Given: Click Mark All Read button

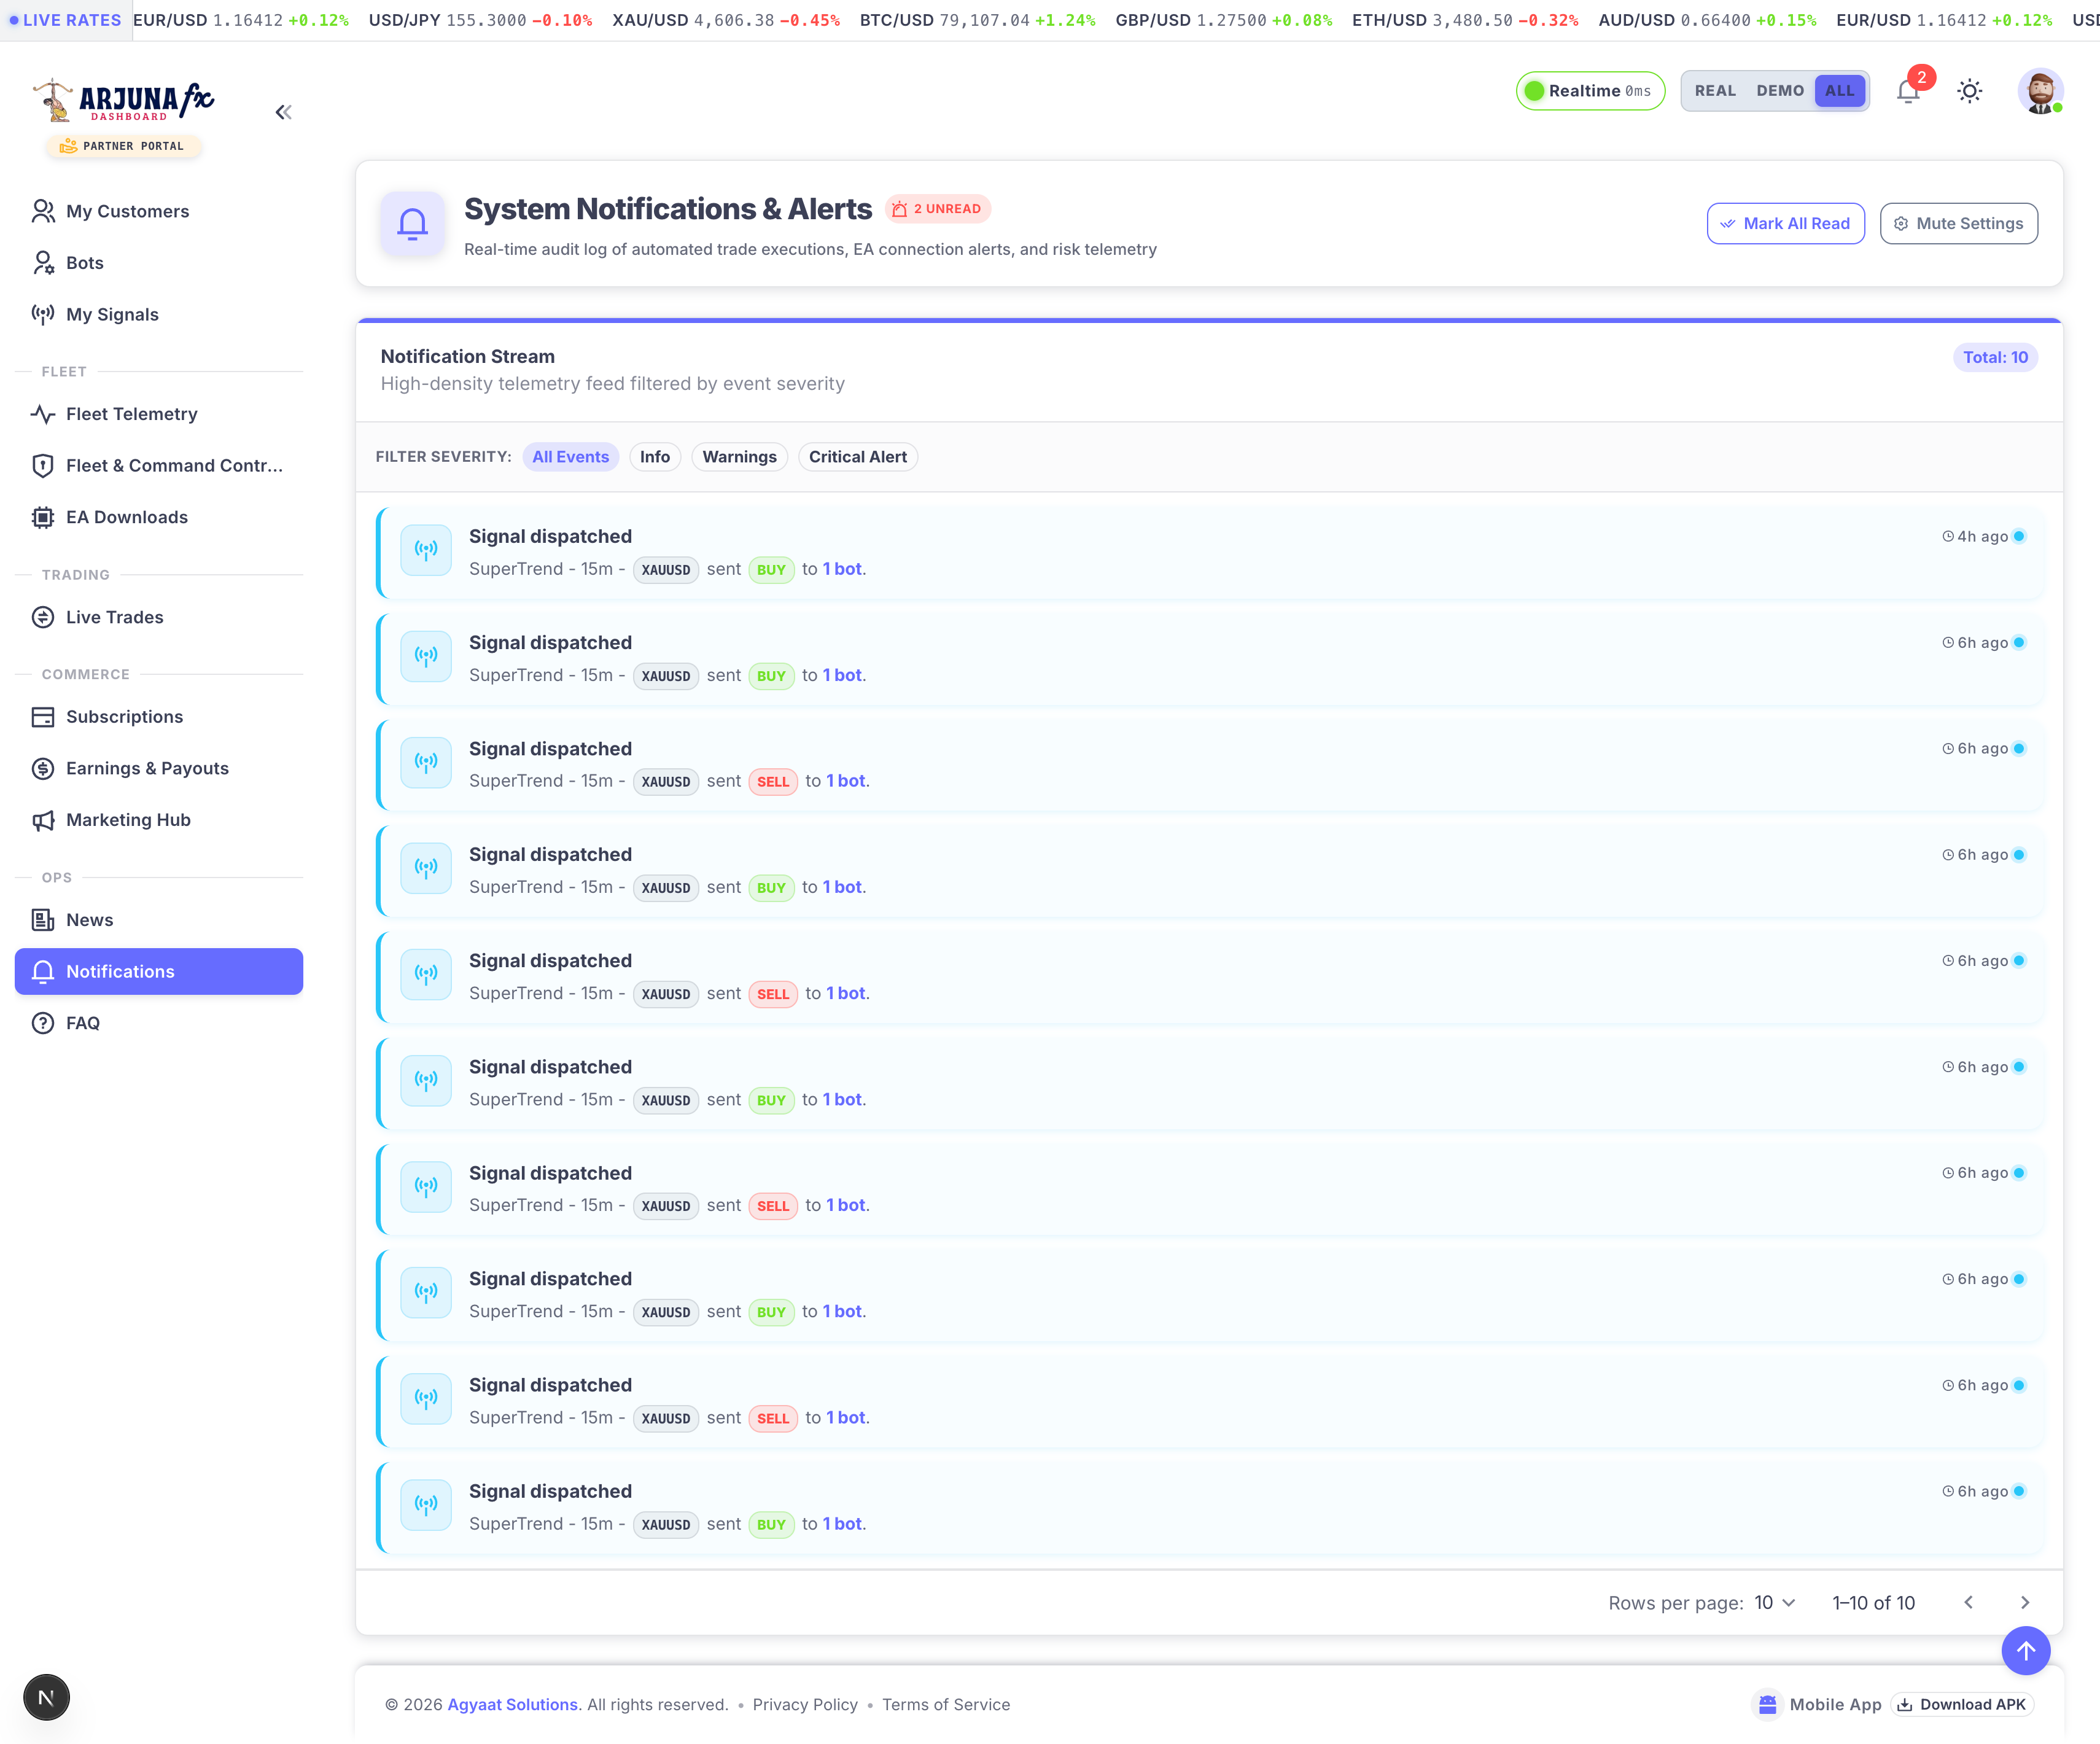Looking at the screenshot, I should tap(1785, 223).
